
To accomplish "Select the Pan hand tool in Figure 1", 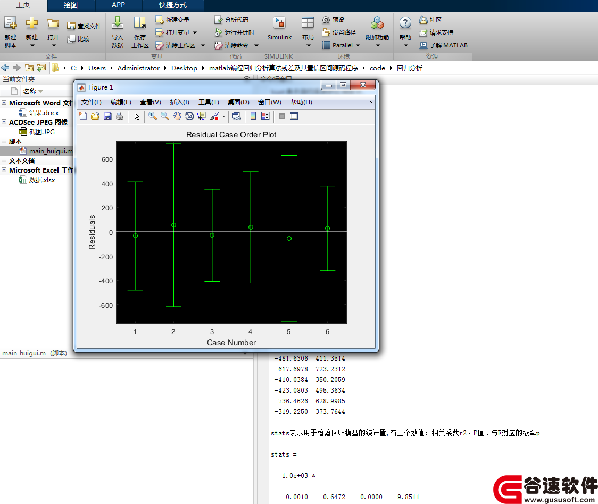I will click(x=177, y=117).
